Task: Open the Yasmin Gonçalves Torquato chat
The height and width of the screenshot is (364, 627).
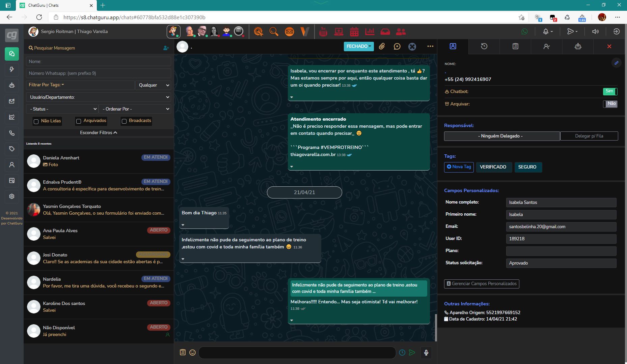Action: point(99,210)
